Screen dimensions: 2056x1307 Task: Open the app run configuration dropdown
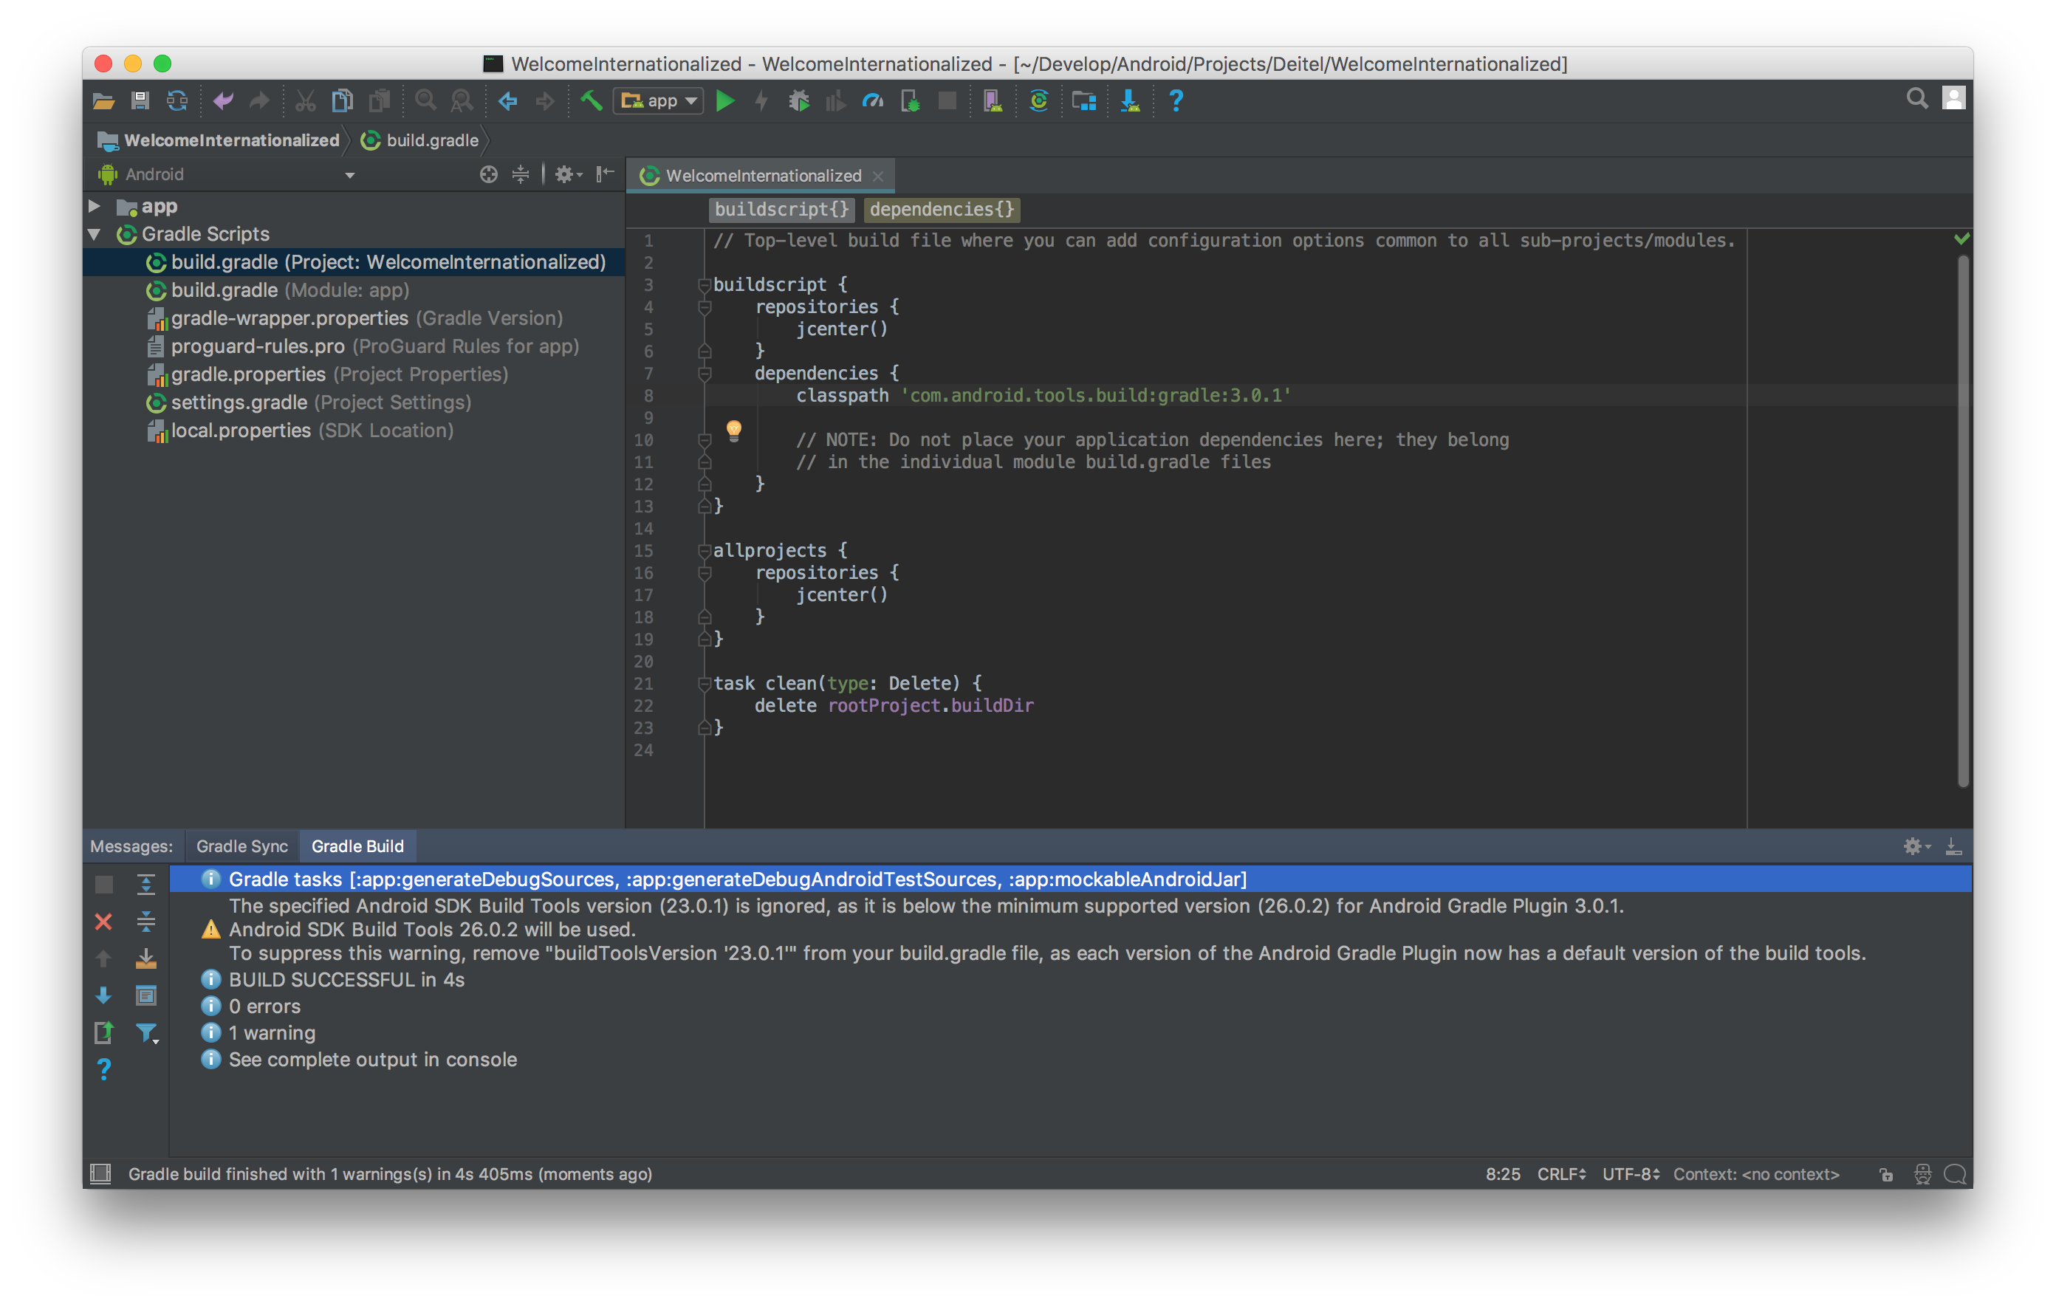pos(658,102)
